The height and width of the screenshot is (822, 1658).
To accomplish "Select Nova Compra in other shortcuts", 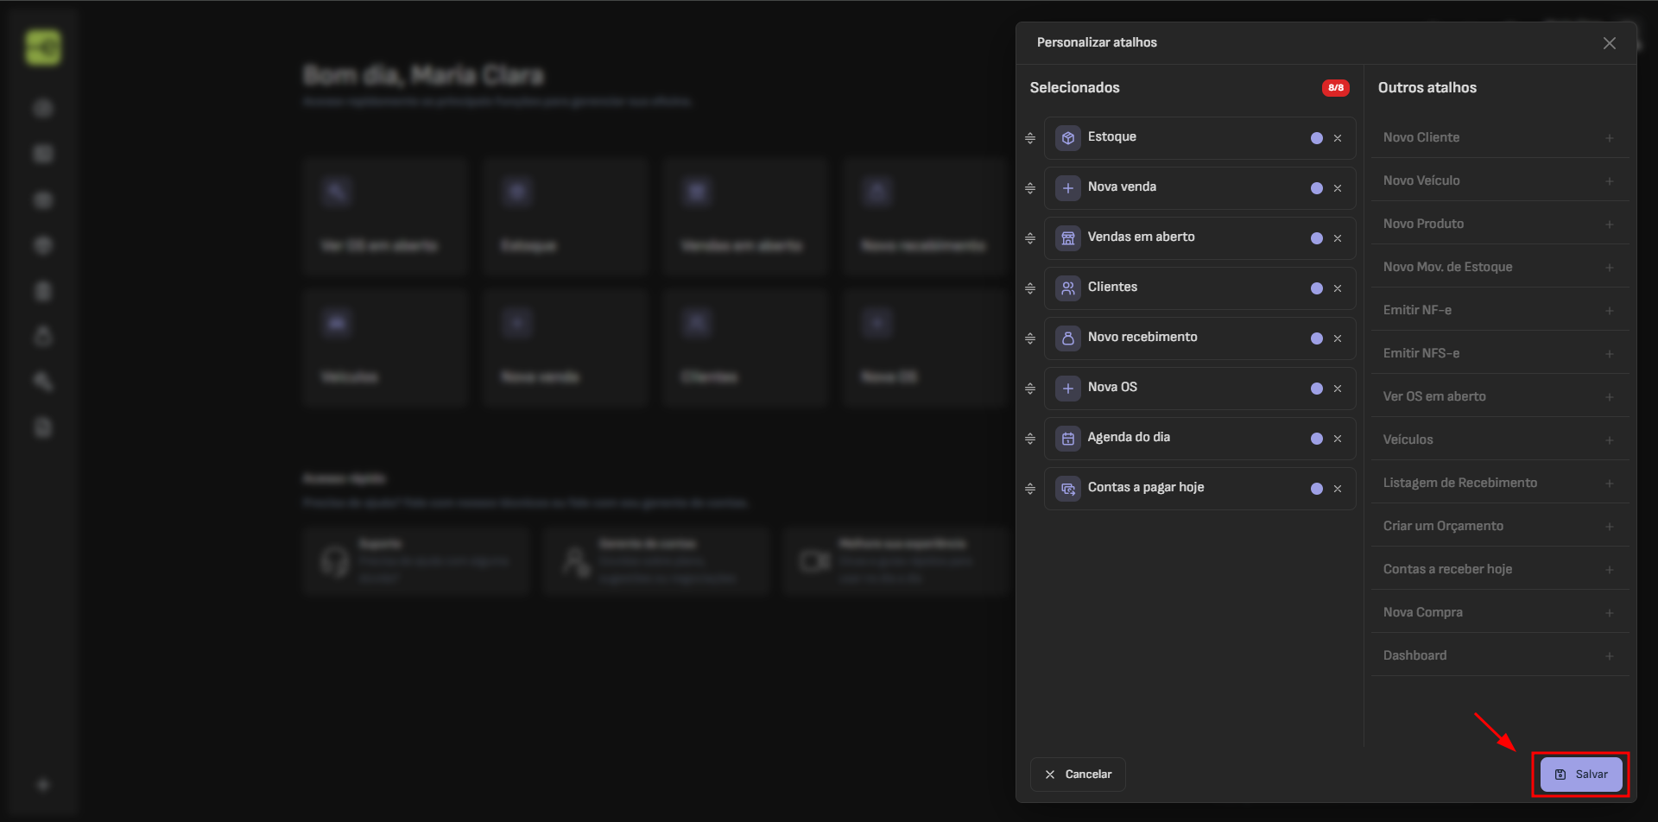I will [1422, 612].
